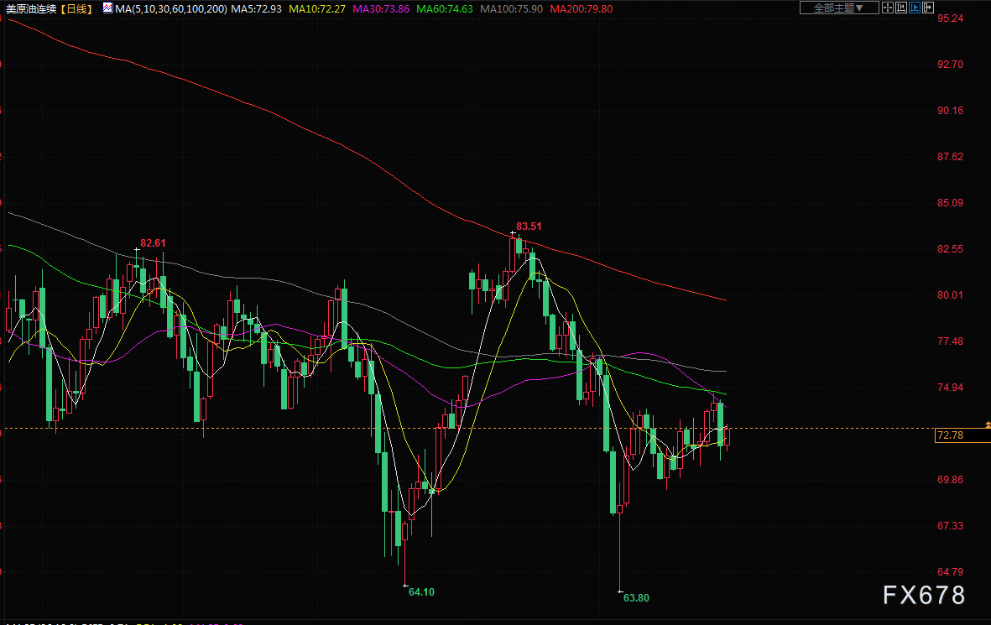Viewport: 991px width, 625px height.
Task: Click the 90.16 price axis label
Action: coord(951,111)
